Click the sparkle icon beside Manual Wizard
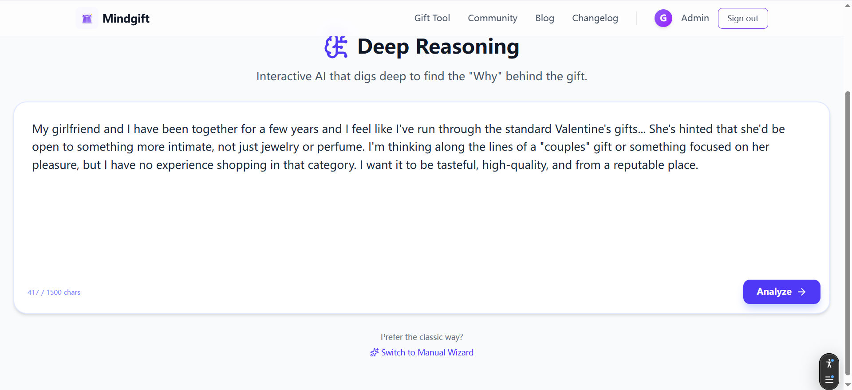Image resolution: width=852 pixels, height=390 pixels. [x=375, y=352]
